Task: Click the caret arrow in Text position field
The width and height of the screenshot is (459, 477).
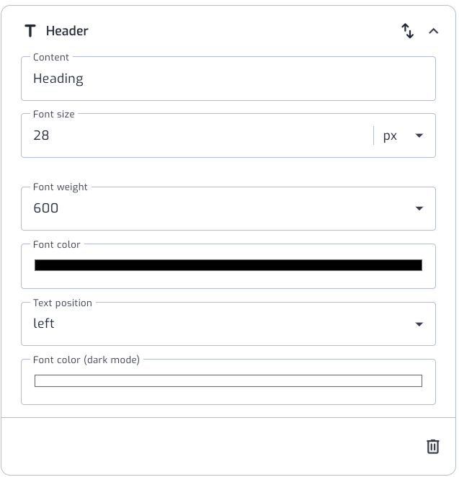Action: coord(419,324)
